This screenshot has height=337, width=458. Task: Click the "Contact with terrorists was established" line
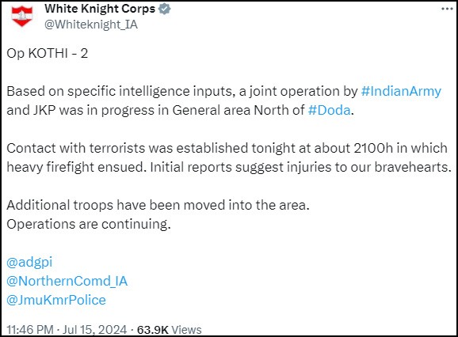point(227,148)
